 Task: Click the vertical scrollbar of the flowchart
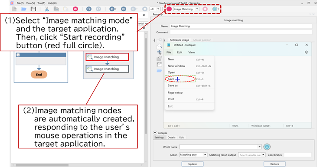pos(146,86)
